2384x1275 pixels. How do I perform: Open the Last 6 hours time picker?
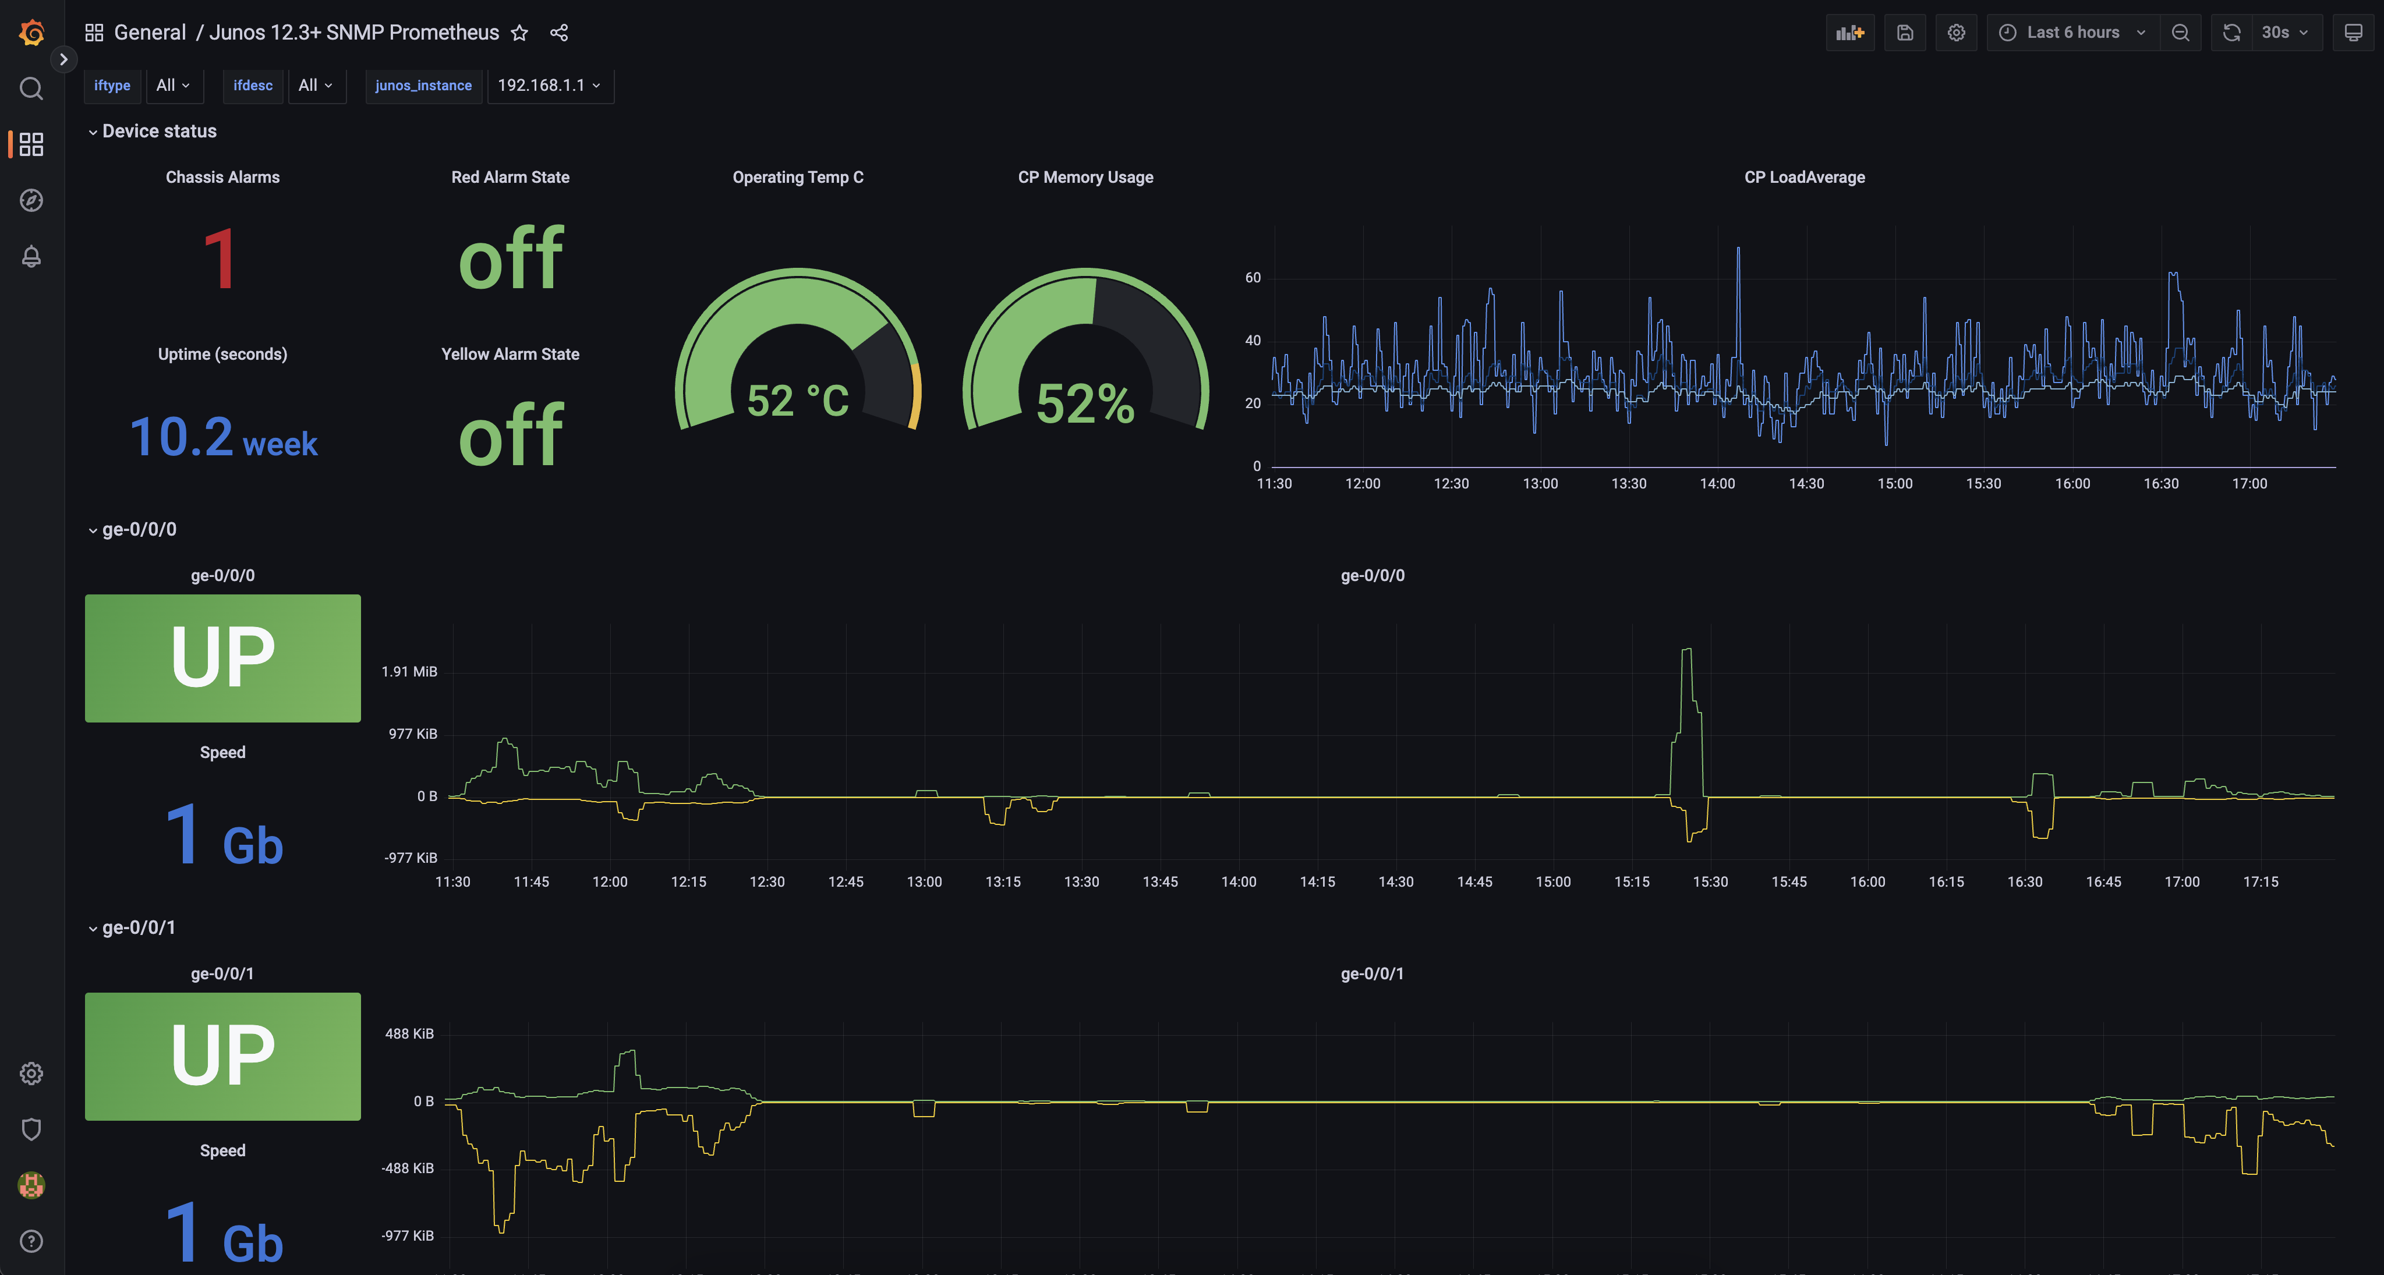[x=2073, y=33]
